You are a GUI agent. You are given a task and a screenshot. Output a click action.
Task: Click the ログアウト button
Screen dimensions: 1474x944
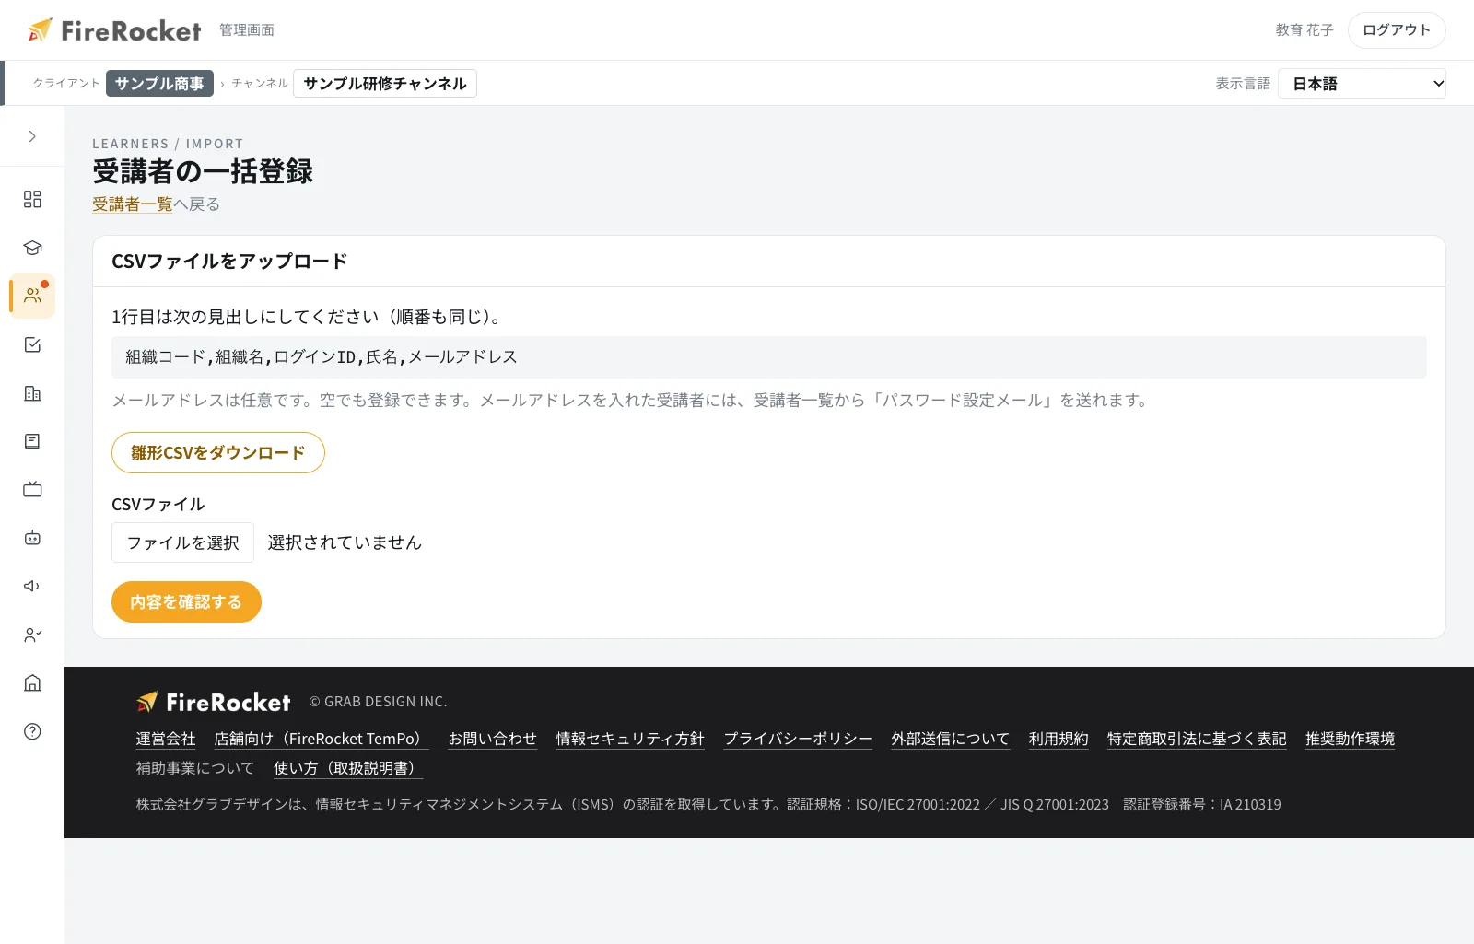pyautogui.click(x=1397, y=30)
